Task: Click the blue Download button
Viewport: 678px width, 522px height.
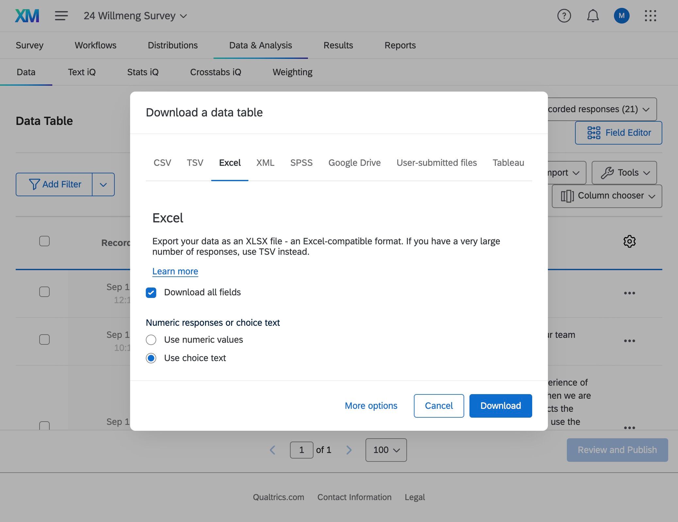Action: coord(500,406)
